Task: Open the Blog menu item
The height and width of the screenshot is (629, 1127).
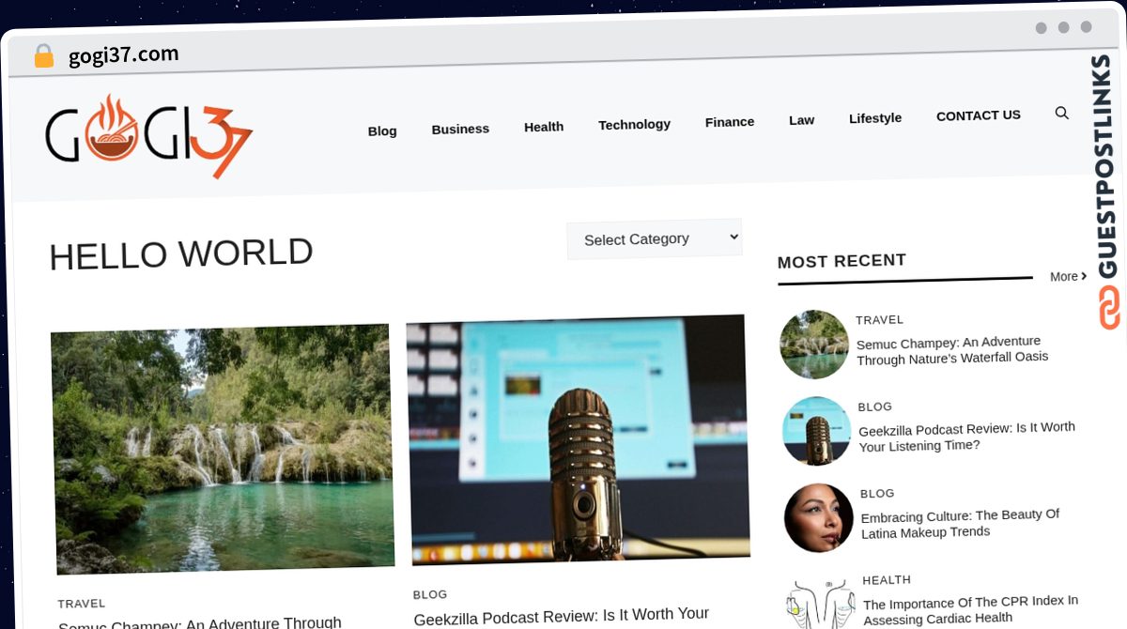Action: [x=382, y=130]
